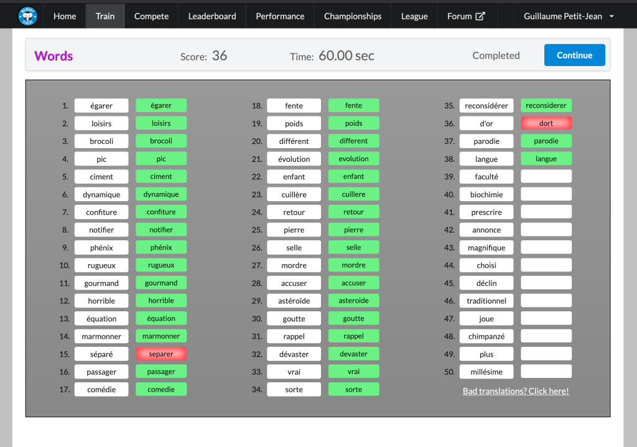637x447 pixels.
Task: Click the Memory League logo icon
Action: [x=27, y=16]
